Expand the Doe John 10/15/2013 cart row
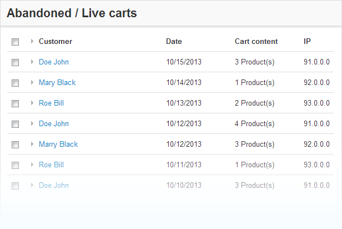The image size is (342, 229). (x=32, y=62)
